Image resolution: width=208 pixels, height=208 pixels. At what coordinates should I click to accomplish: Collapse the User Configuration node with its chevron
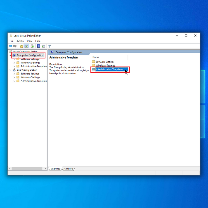(10, 70)
